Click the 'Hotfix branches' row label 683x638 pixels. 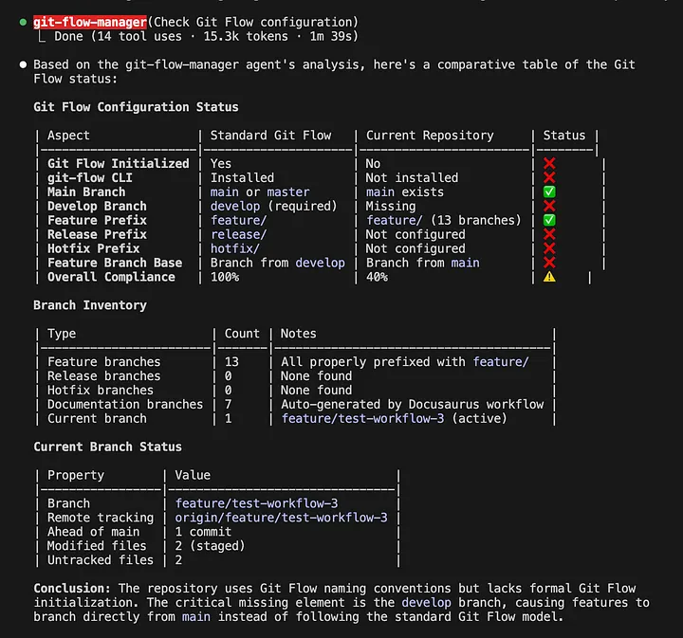[x=101, y=390]
